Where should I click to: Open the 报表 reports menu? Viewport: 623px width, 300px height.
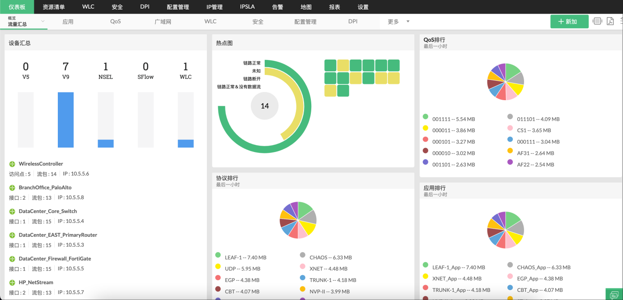(x=335, y=7)
